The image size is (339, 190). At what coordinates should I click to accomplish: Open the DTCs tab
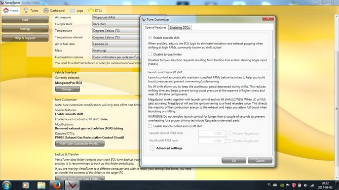[95, 10]
